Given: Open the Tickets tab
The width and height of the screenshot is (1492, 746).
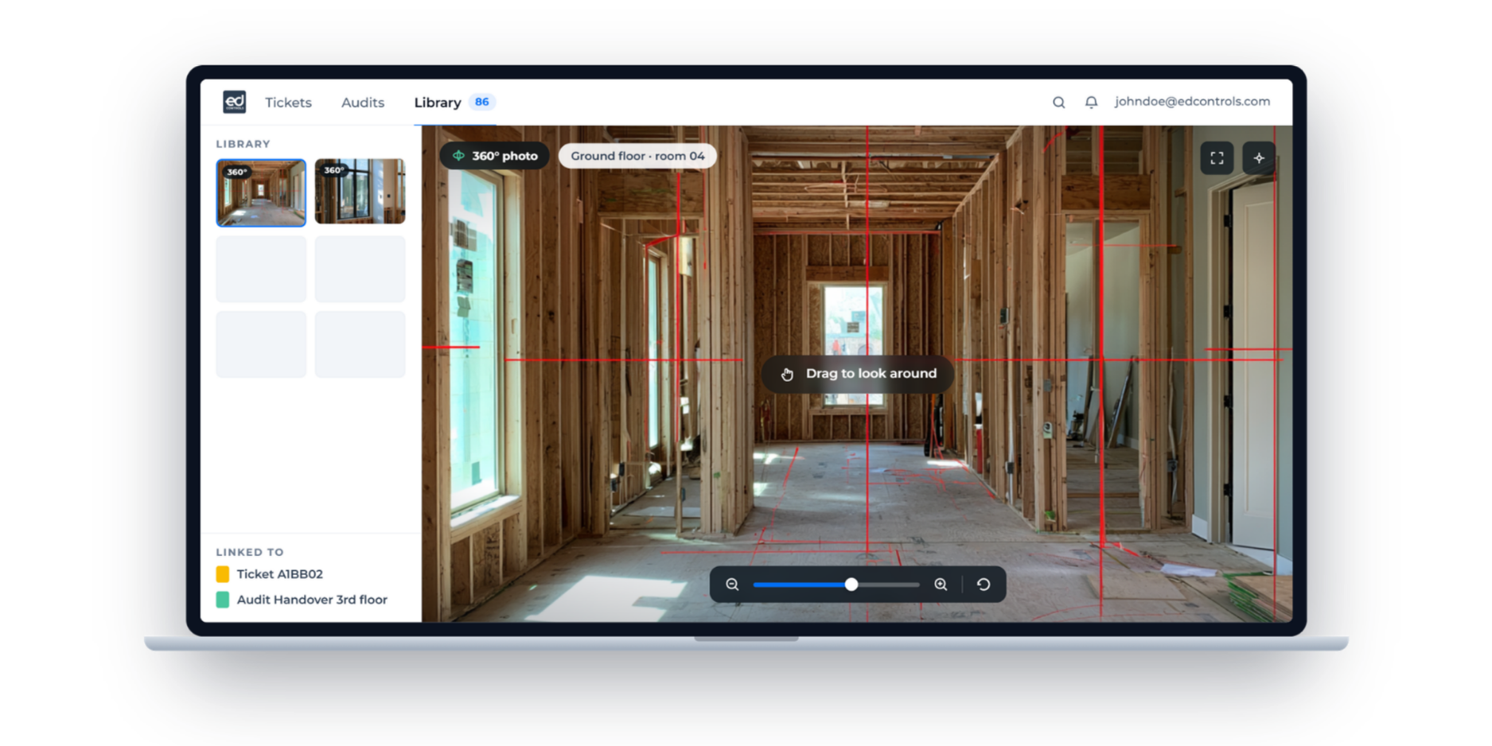Looking at the screenshot, I should pos(288,103).
